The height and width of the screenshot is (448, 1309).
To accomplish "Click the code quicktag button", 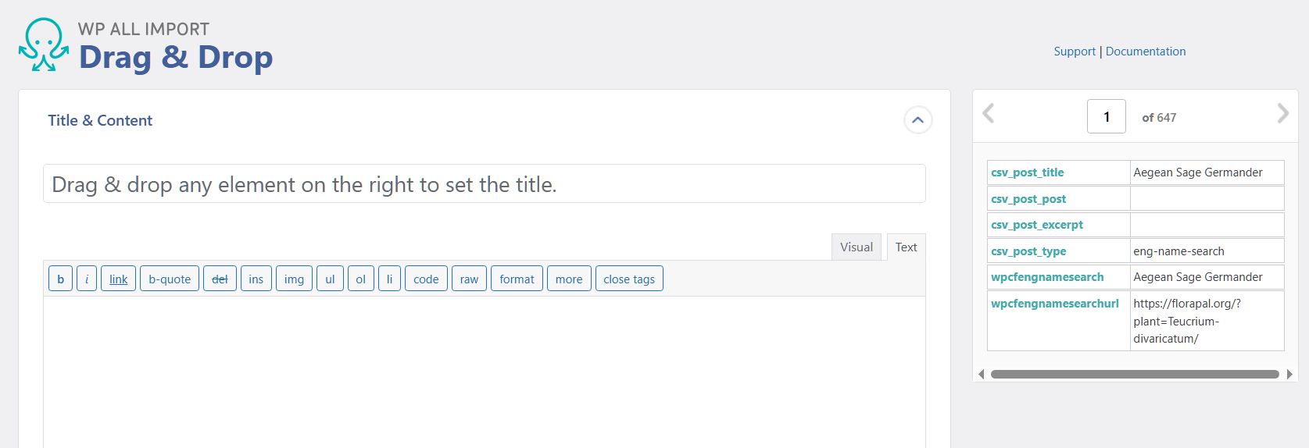I will pyautogui.click(x=426, y=279).
